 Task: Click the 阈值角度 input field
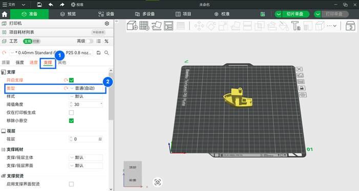click(x=86, y=104)
